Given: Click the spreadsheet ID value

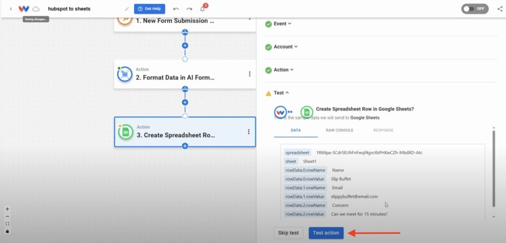Looking at the screenshot, I should (x=369, y=152).
